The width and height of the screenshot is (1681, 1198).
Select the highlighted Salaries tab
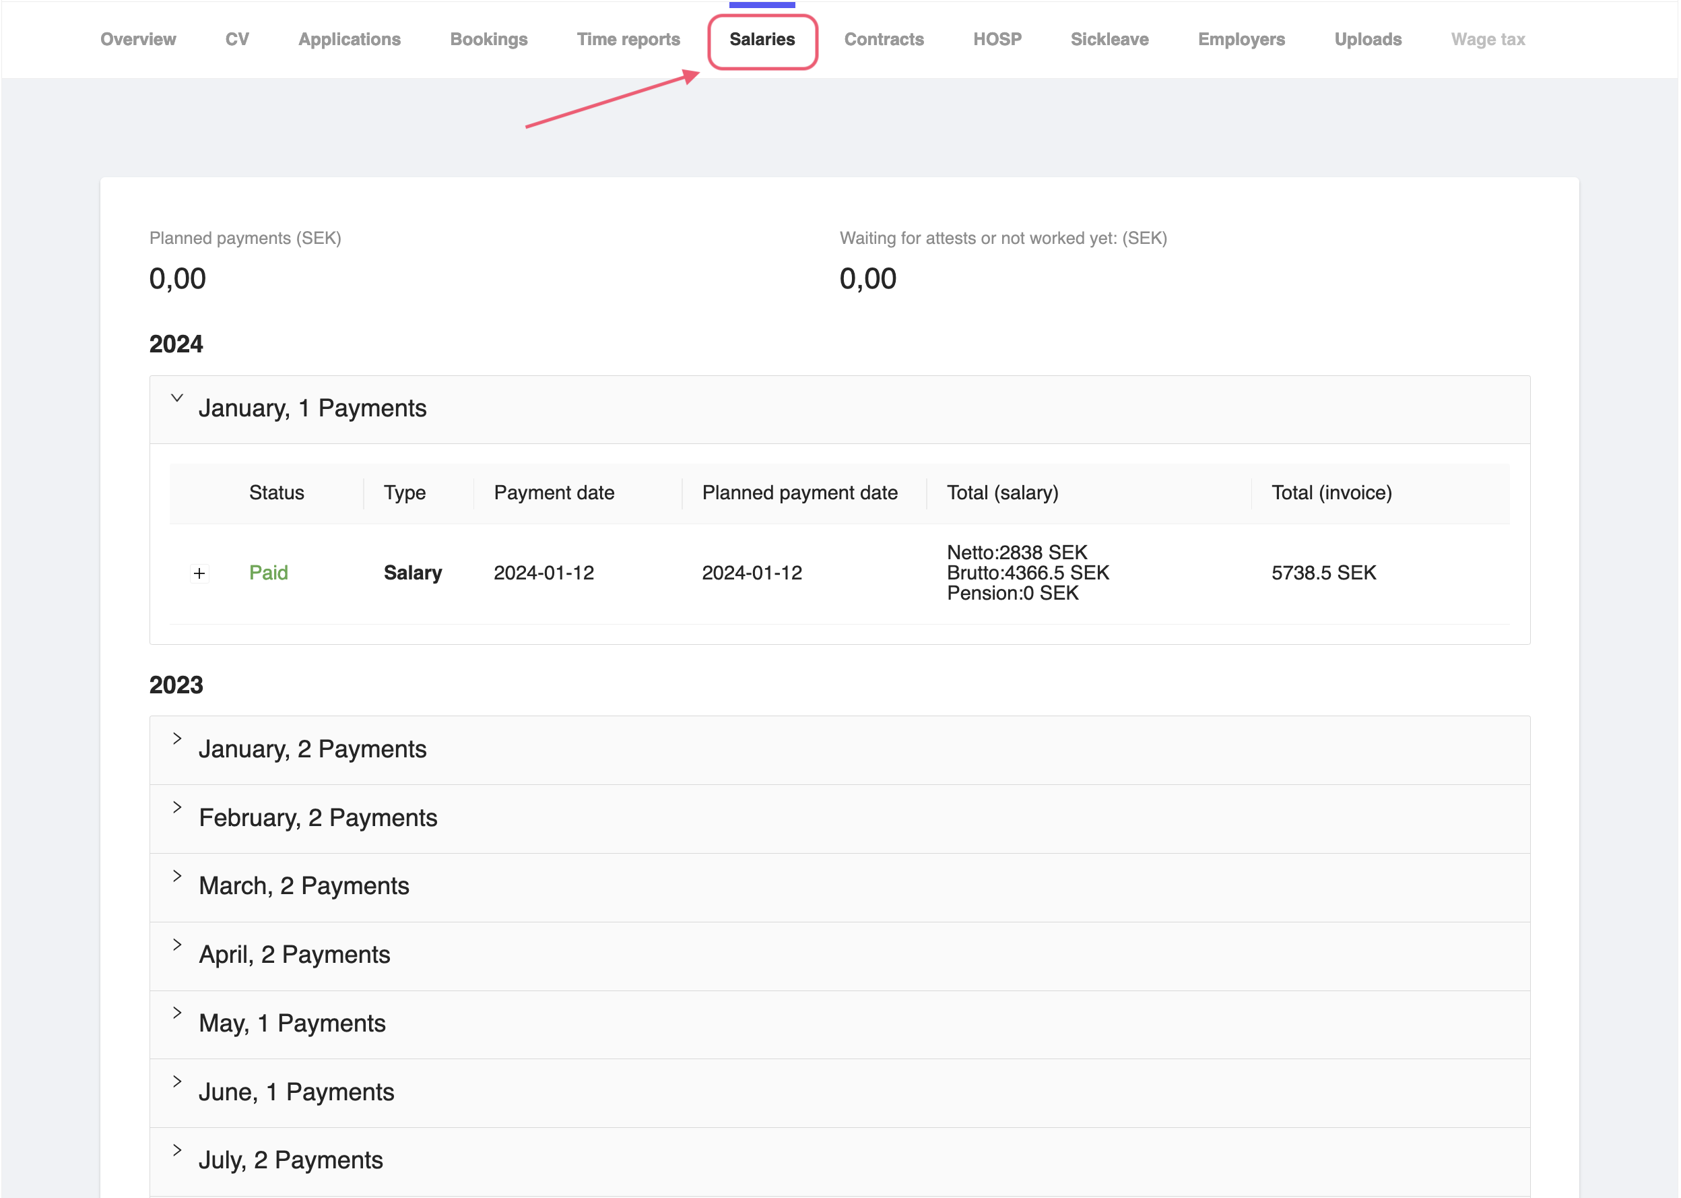click(x=762, y=39)
